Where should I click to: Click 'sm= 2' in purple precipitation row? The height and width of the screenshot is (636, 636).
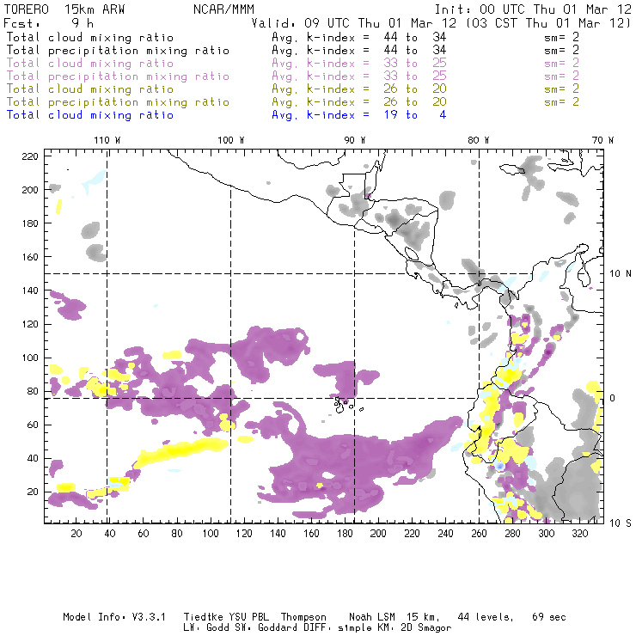click(562, 76)
